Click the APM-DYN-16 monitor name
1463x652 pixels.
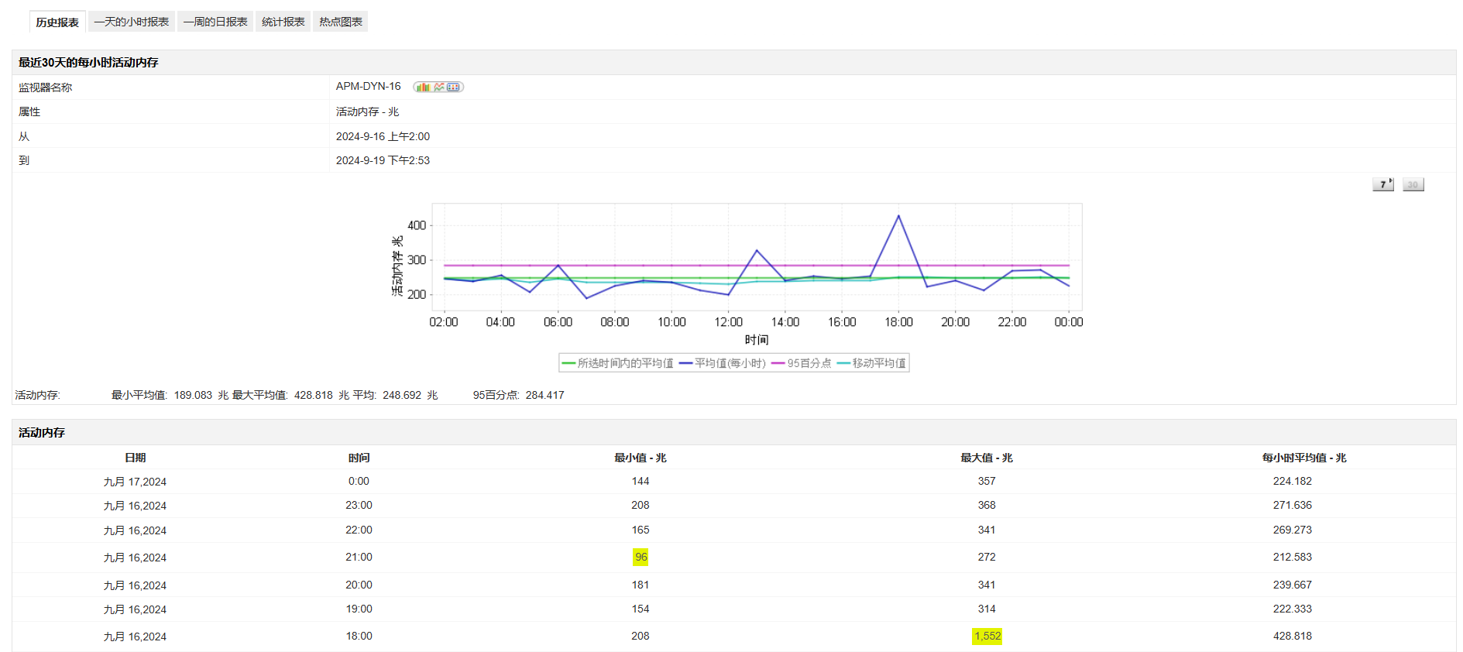[x=369, y=87]
